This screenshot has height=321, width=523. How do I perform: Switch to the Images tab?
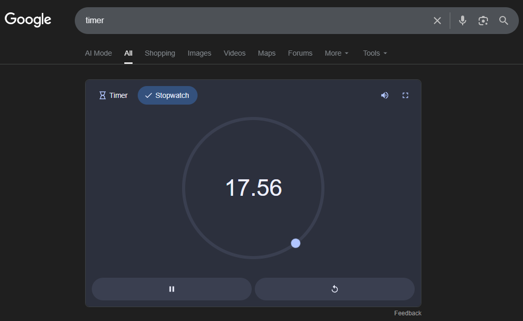[200, 53]
